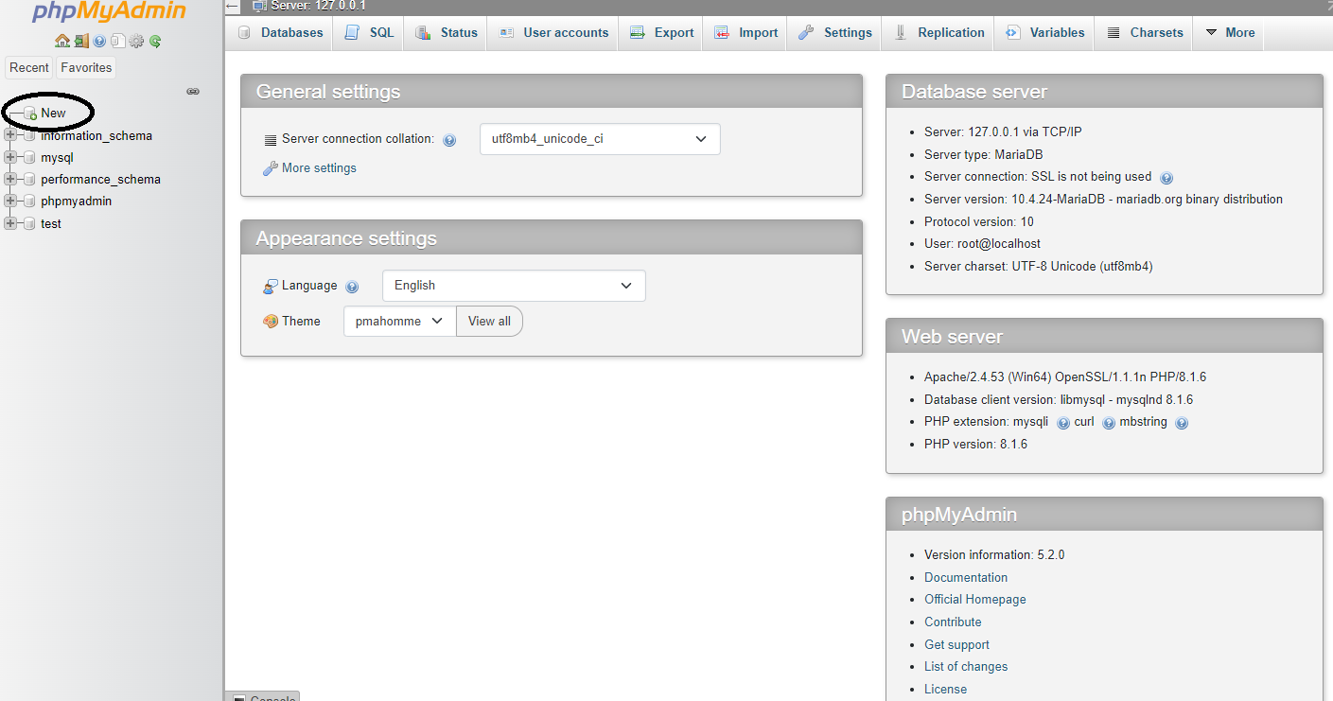The width and height of the screenshot is (1333, 701).
Task: Open the Status tab
Action: coord(447,32)
